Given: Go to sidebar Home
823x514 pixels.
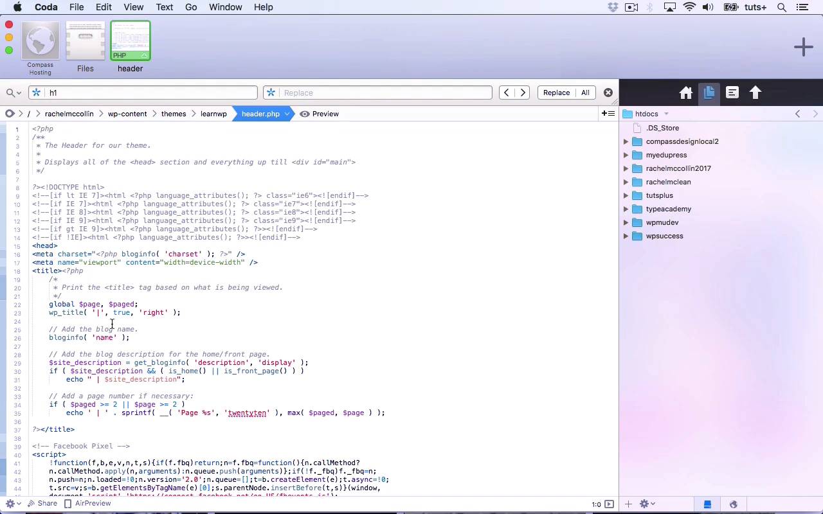Looking at the screenshot, I should [x=685, y=93].
